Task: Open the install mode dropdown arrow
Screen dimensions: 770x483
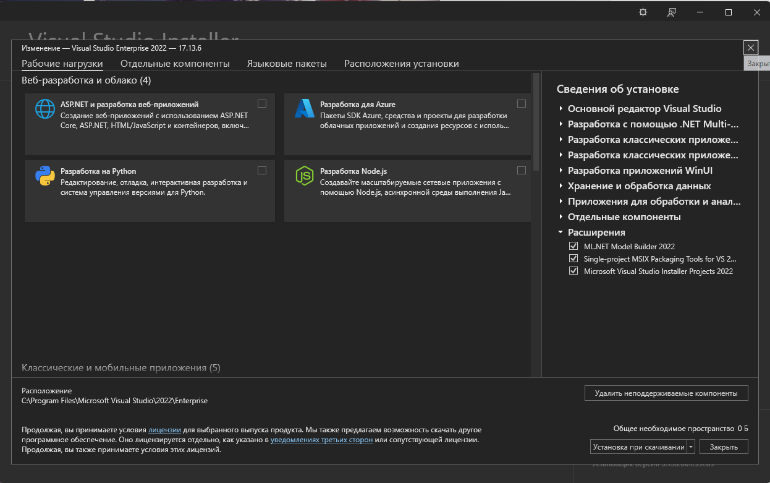Action: pos(691,447)
